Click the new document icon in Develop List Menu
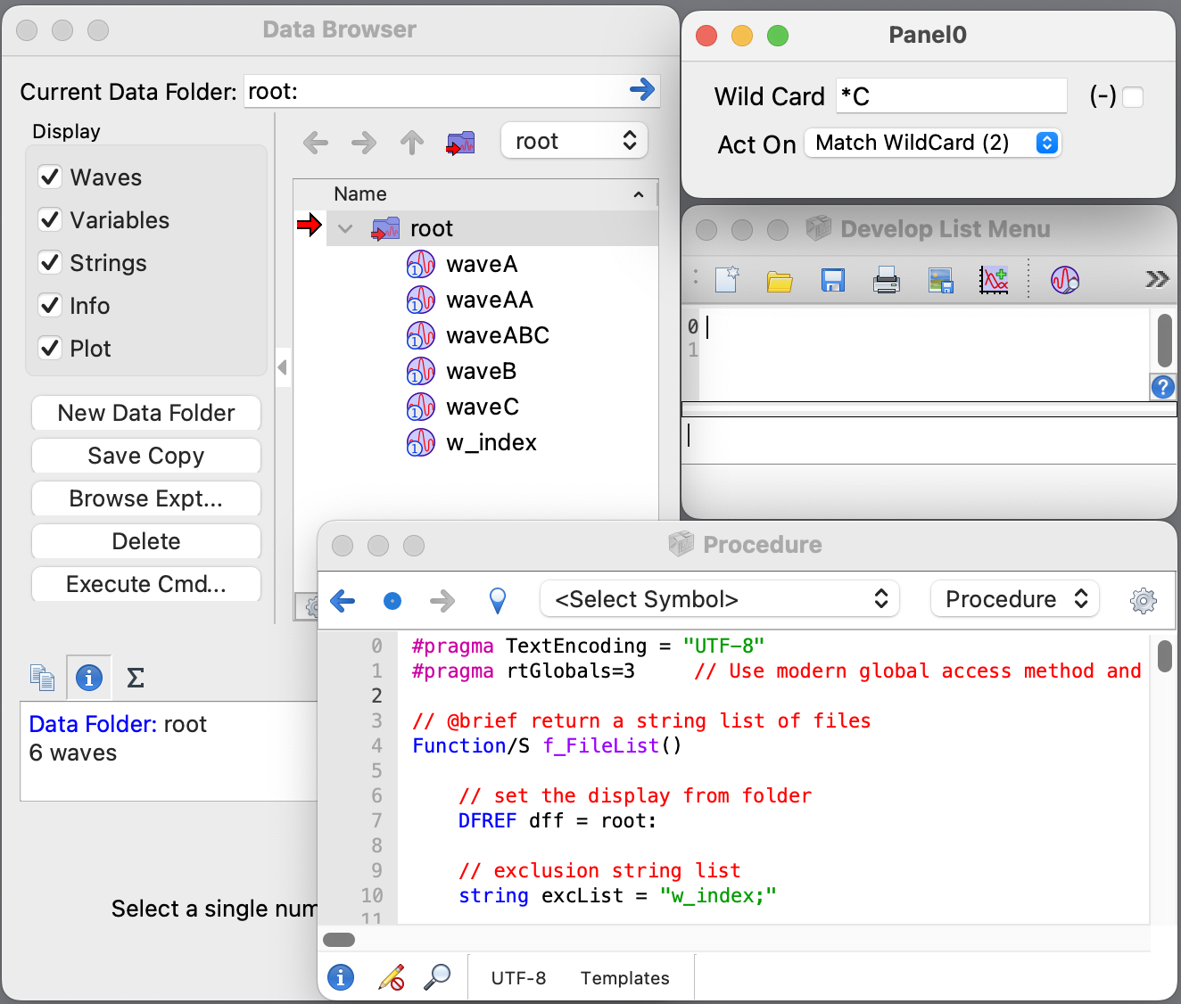This screenshot has height=1004, width=1181. coord(727,280)
